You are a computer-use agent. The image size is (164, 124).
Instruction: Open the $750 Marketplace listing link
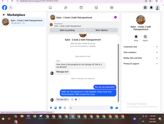tap(68, 26)
